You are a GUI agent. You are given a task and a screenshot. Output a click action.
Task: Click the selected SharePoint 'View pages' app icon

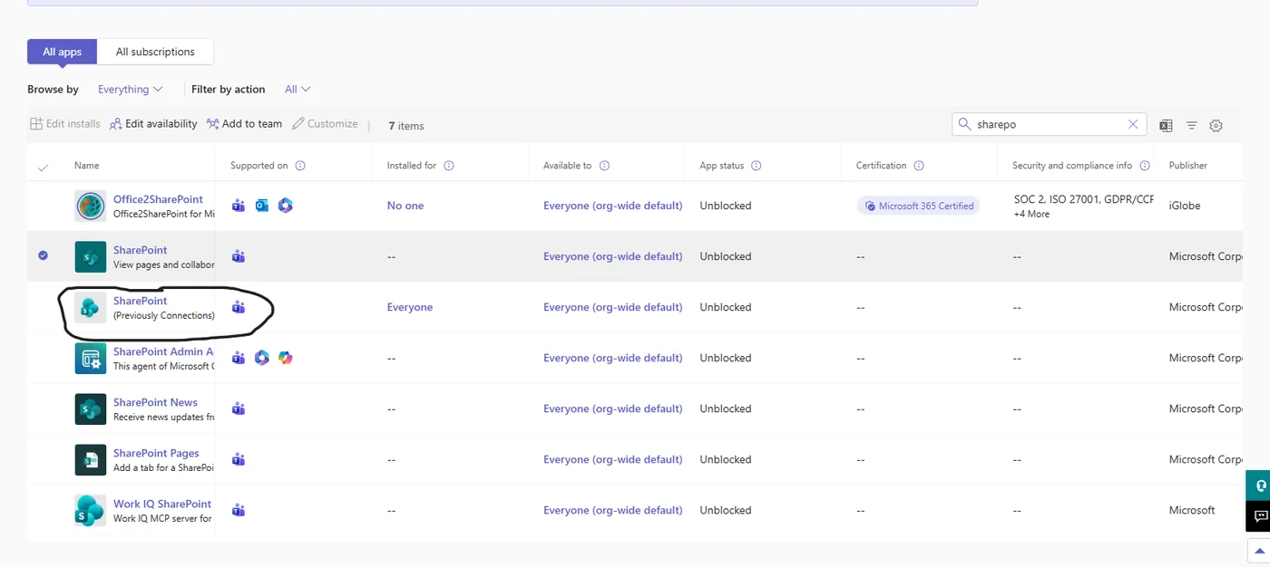(x=90, y=256)
